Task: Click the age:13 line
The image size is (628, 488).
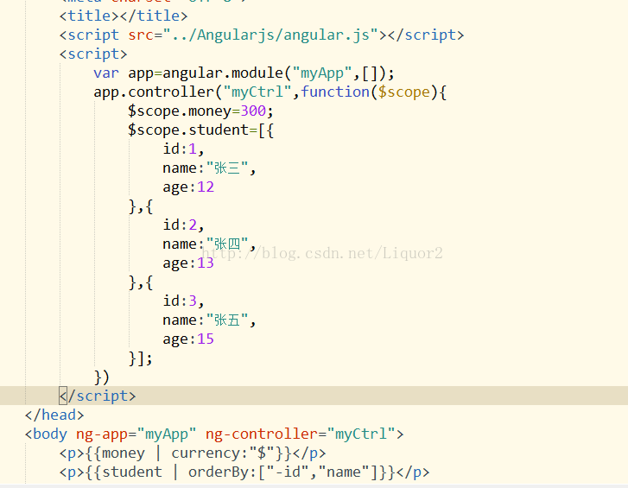Action: coord(188,263)
